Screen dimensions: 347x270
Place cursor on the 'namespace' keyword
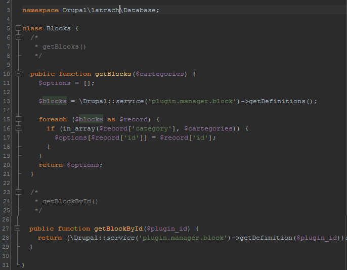click(x=40, y=10)
